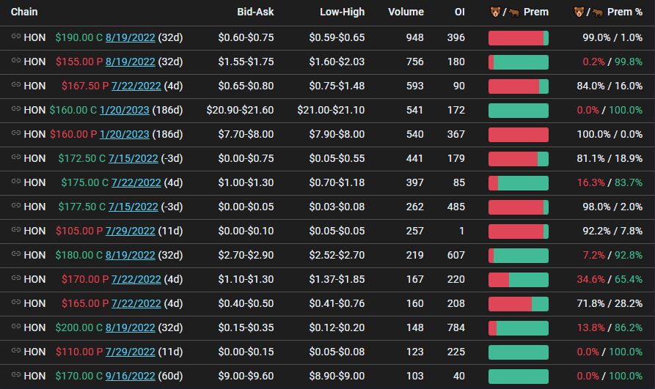This screenshot has width=655, height=389.
Task: Click premium bar on $170.00 P 7/22/2022 row
Action: tap(519, 280)
